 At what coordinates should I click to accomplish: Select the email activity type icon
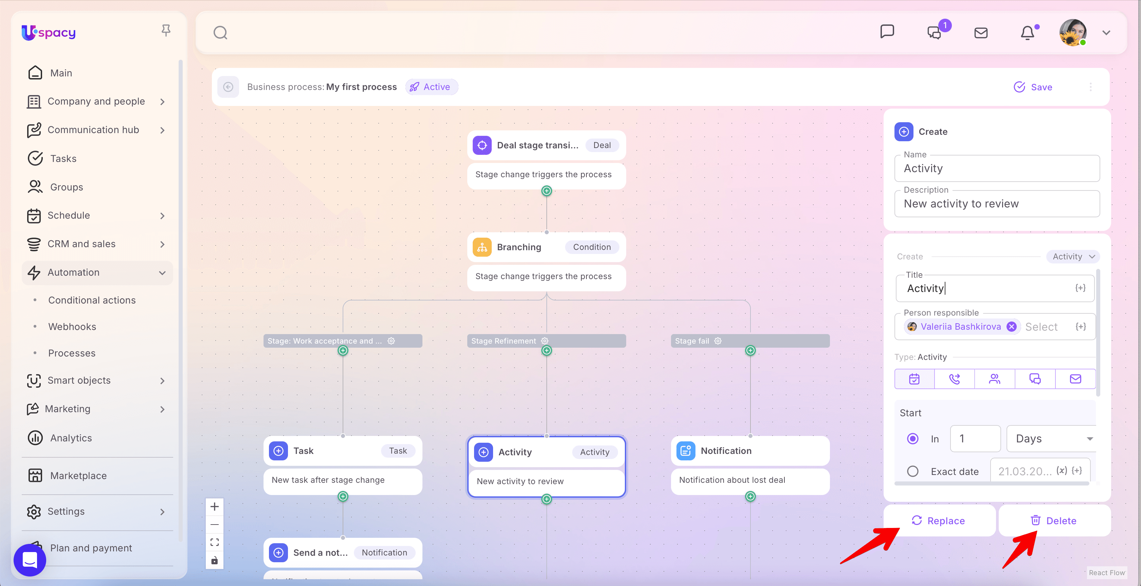1075,379
